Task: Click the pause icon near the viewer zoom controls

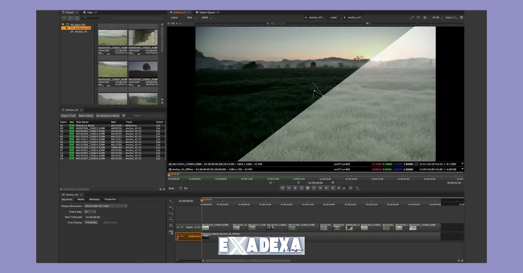Action: click(425, 17)
